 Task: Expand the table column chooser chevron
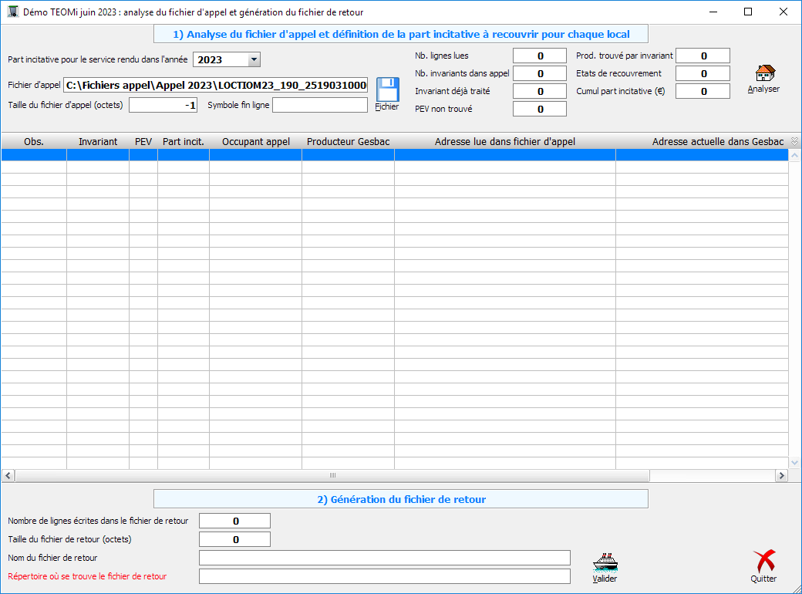[794, 142]
